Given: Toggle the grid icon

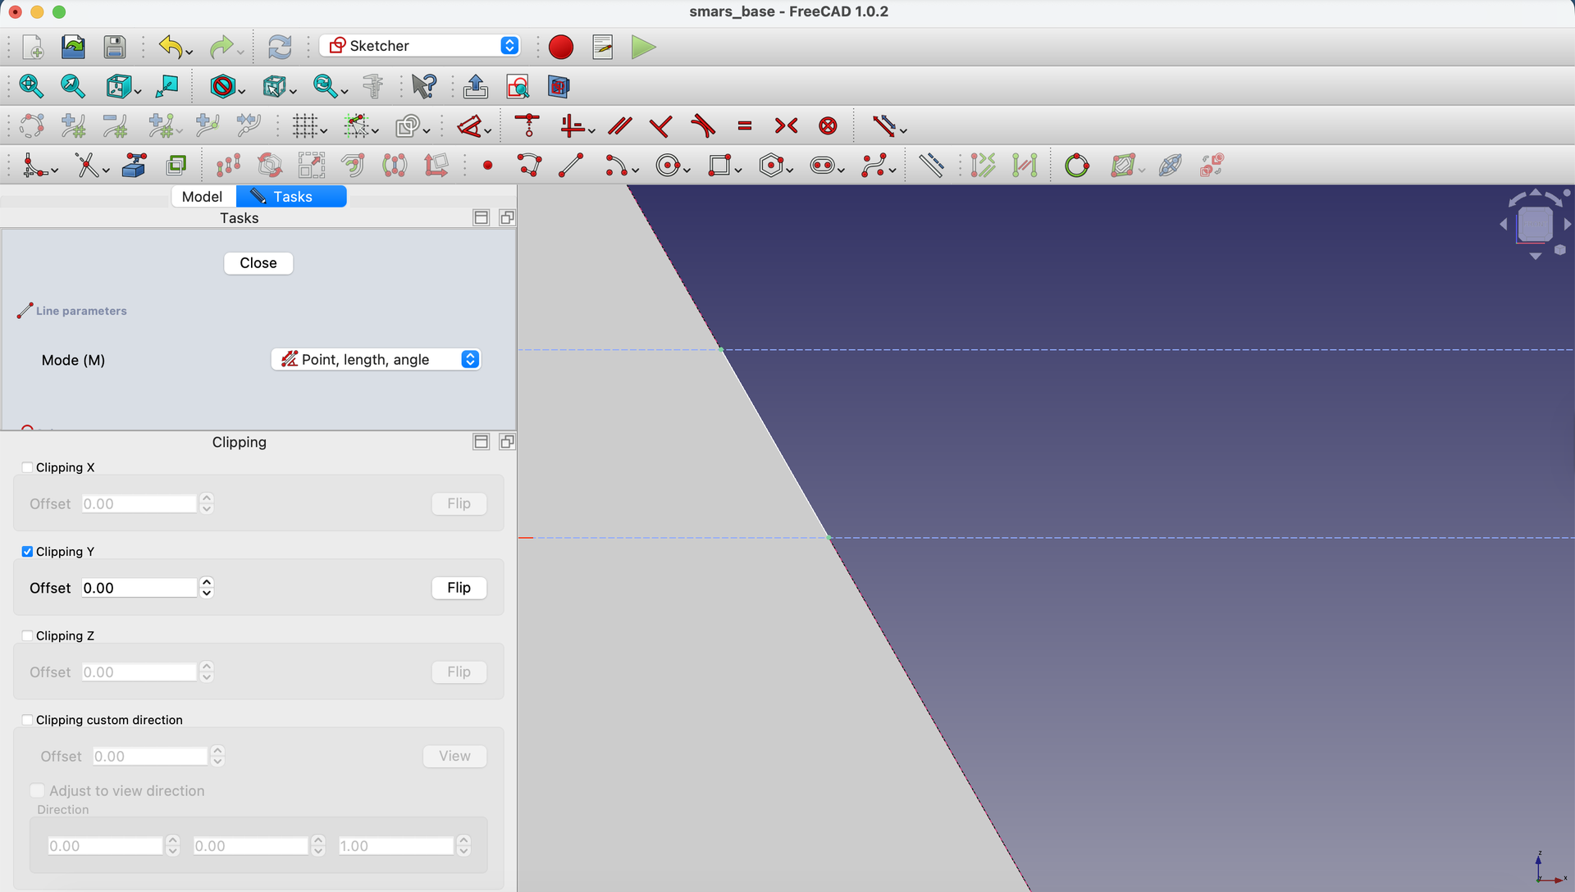Looking at the screenshot, I should click(x=305, y=125).
